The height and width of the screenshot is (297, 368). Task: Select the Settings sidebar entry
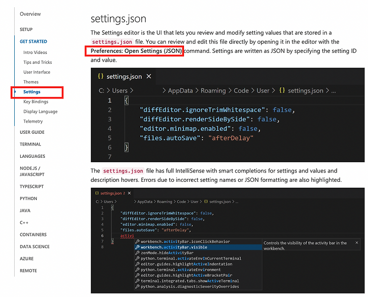point(32,92)
